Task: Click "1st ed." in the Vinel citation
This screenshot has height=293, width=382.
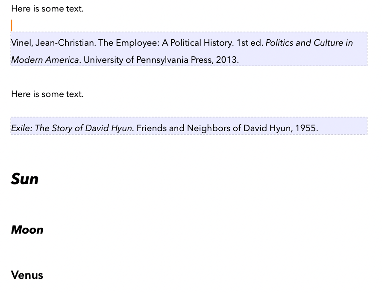Action: click(x=250, y=43)
